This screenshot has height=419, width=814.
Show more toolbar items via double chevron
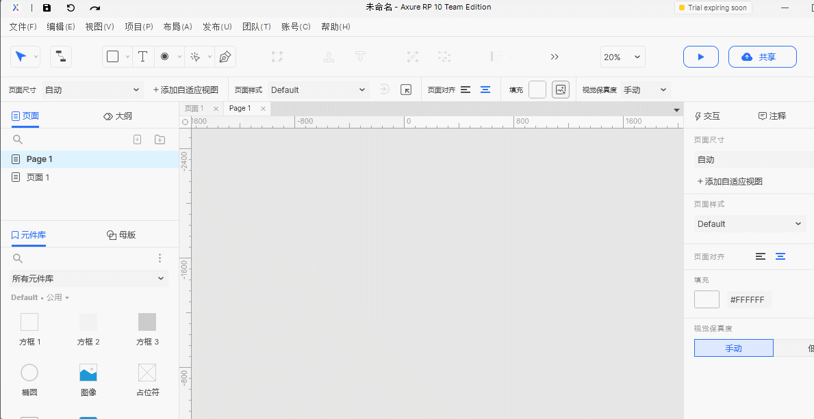click(555, 57)
